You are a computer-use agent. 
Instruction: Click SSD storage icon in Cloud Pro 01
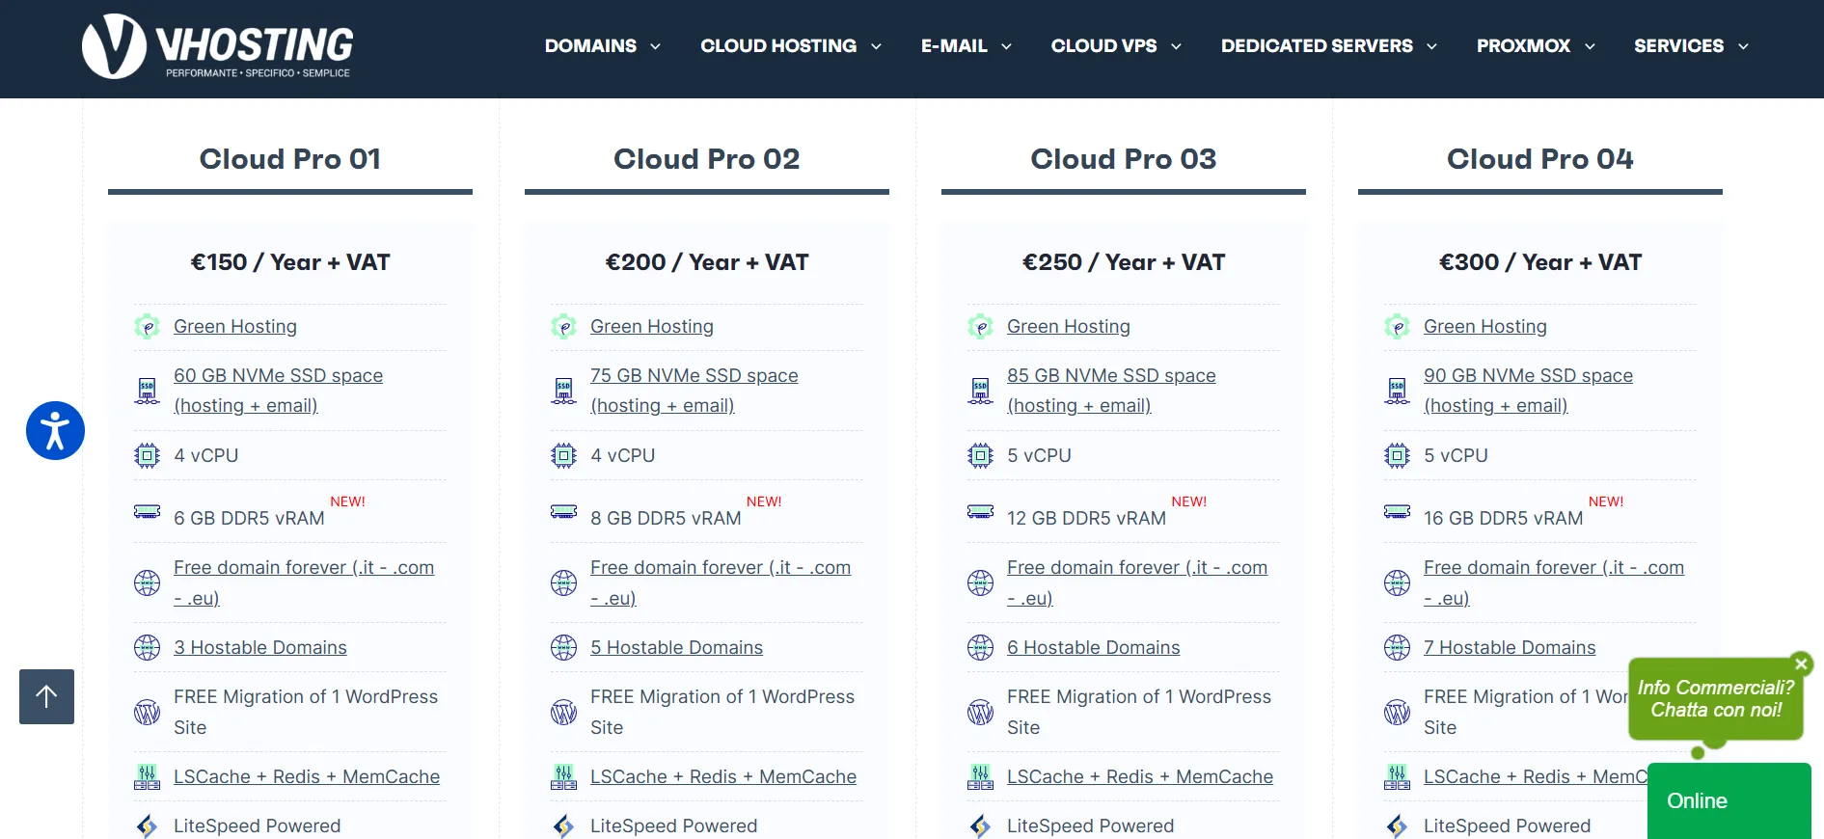click(x=147, y=391)
